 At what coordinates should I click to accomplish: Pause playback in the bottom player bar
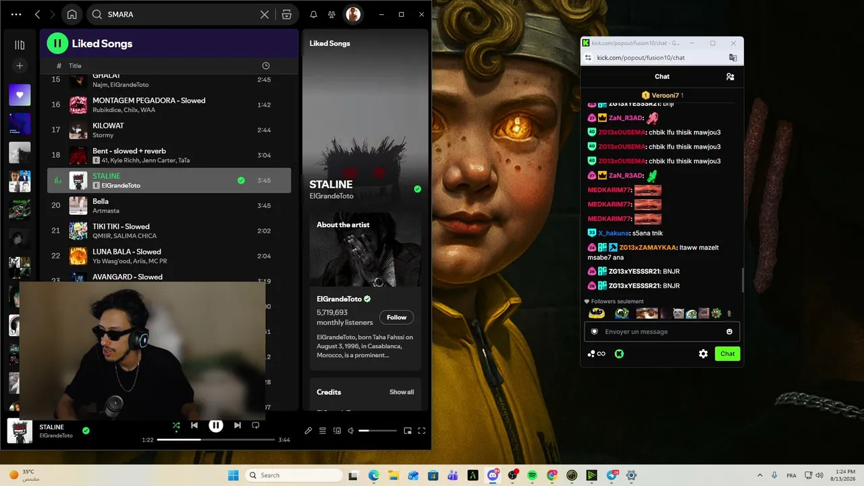pos(216,425)
